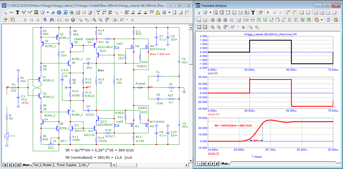Click the Wire mode tool
The height and width of the screenshot is (169, 343).
(x=24, y=12)
